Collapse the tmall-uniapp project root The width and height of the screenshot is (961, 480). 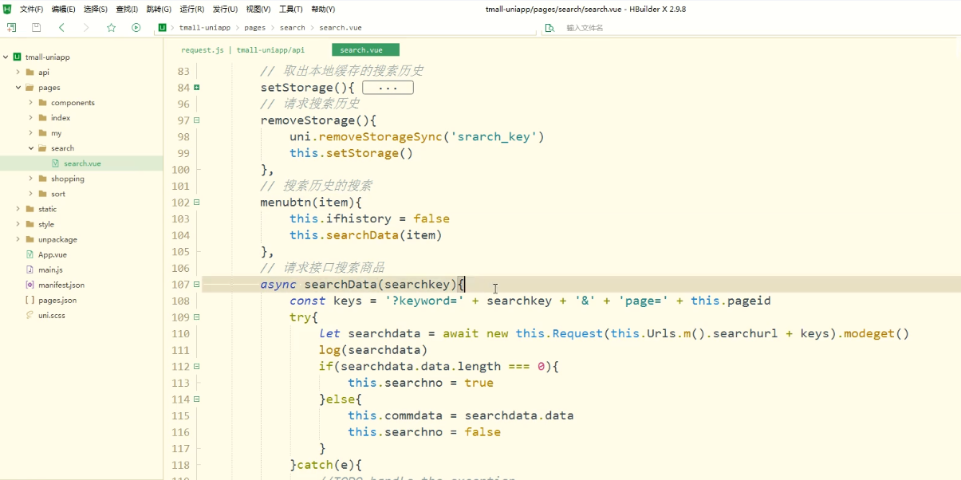pos(6,57)
